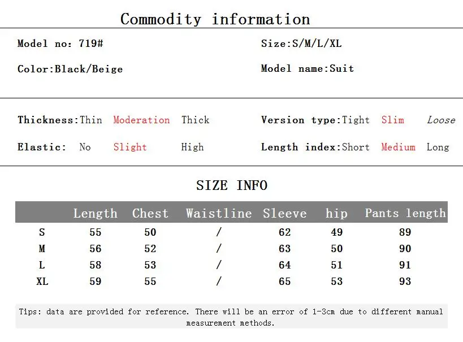Click the M size row label

pyautogui.click(x=42, y=249)
